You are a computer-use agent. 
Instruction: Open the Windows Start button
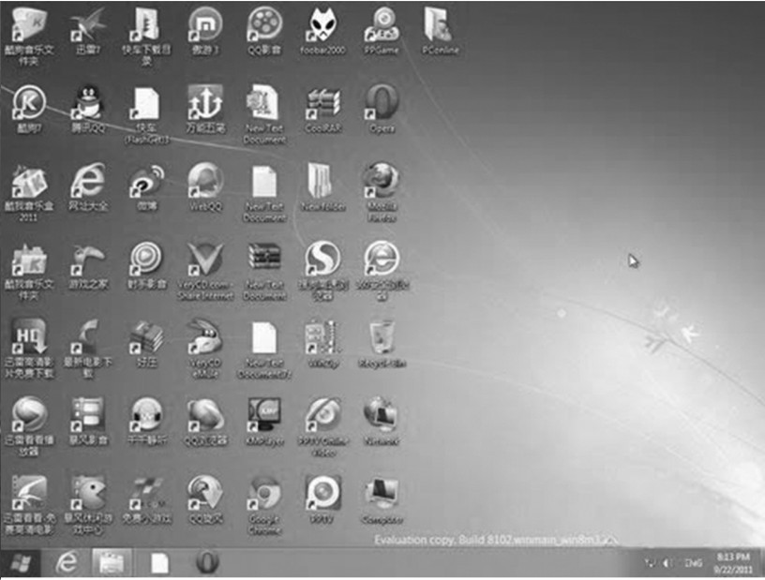tap(21, 563)
